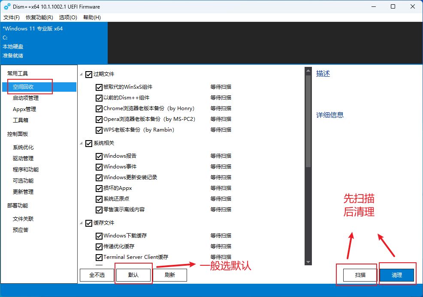
Task: Click the 全不选 button
Action: [x=97, y=275]
